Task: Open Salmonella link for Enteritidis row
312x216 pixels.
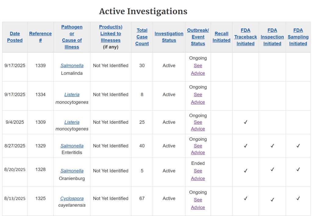Action: (72, 146)
